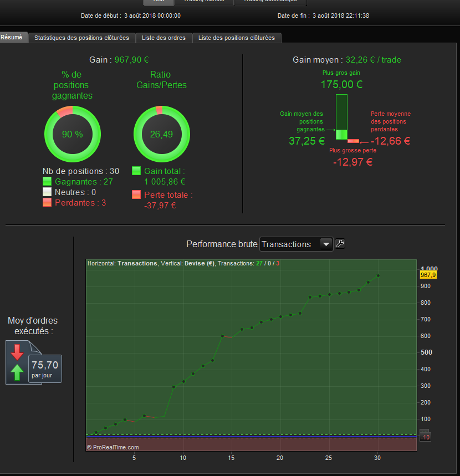Click the -12,66 € average loss value
The width and height of the screenshot is (460, 476).
[391, 141]
